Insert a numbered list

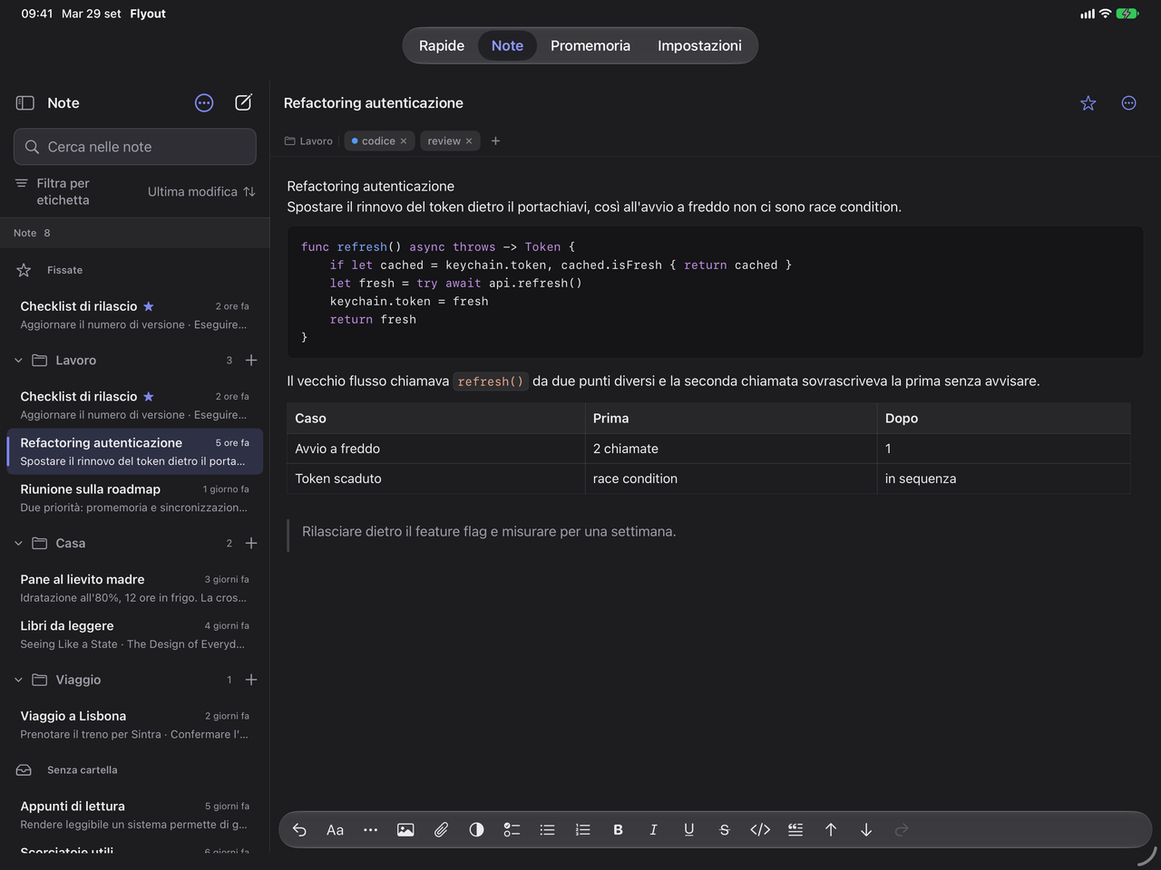tap(582, 830)
